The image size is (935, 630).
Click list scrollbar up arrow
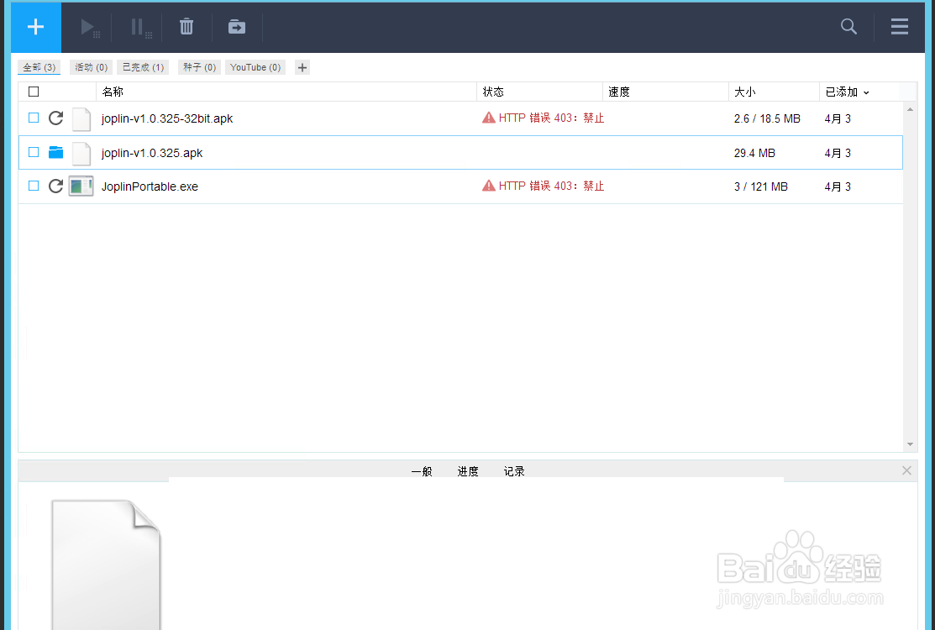910,110
